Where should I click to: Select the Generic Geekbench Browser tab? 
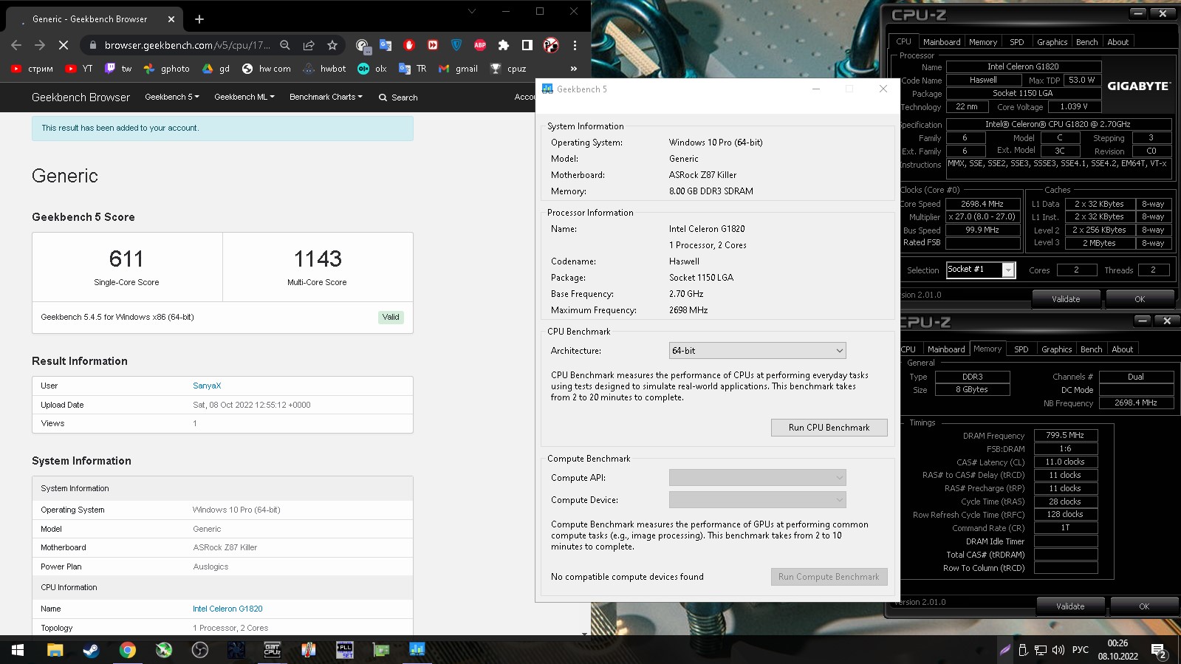pos(93,19)
